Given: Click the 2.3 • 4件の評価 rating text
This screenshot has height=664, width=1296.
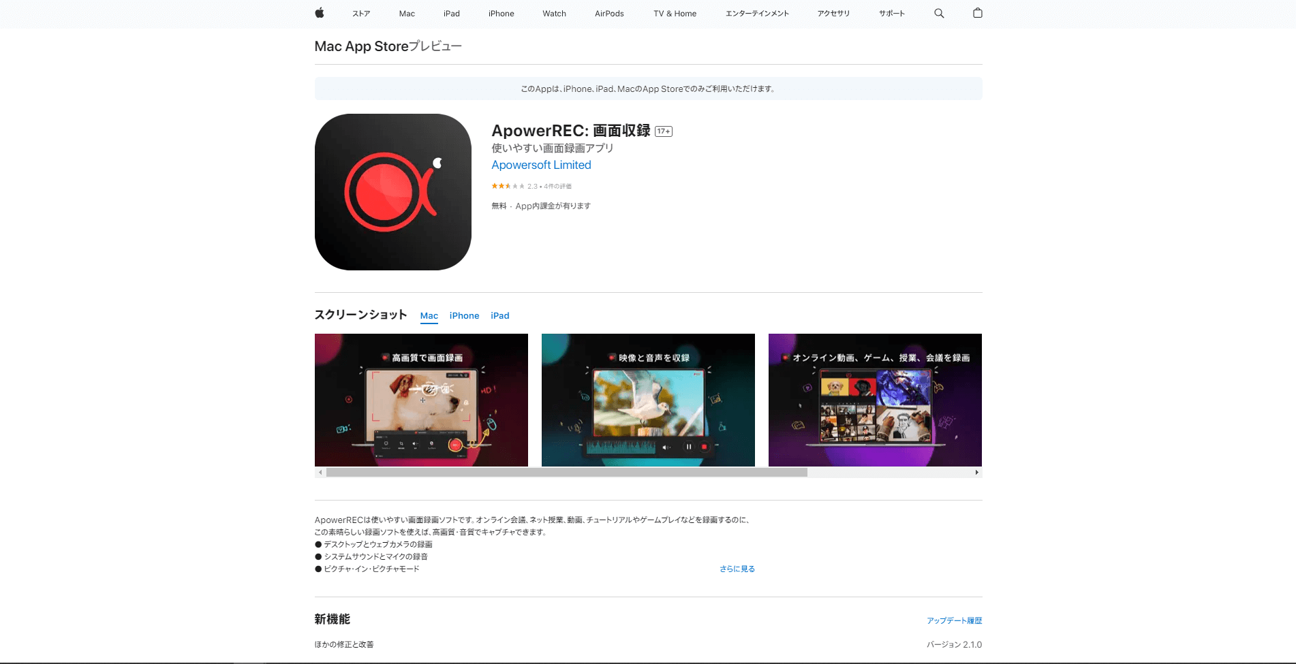Looking at the screenshot, I should pyautogui.click(x=549, y=186).
